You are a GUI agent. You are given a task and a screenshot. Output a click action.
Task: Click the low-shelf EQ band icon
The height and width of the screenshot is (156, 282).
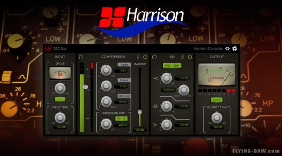pos(156,124)
